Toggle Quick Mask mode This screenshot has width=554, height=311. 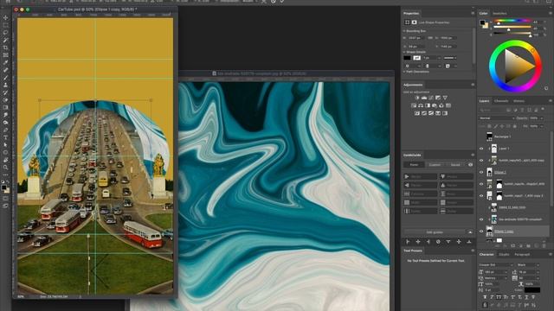5,198
